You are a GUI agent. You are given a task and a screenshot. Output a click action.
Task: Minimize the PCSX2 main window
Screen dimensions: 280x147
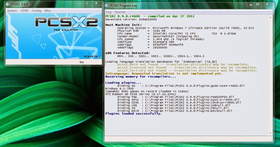[x=80, y=3]
